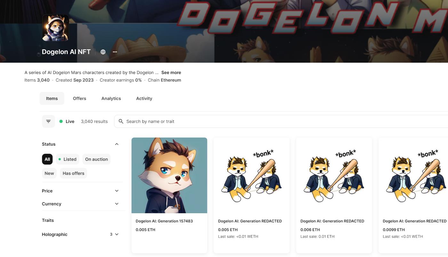This screenshot has height=257, width=448.
Task: Expand the Holographic trait options
Action: pos(116,234)
